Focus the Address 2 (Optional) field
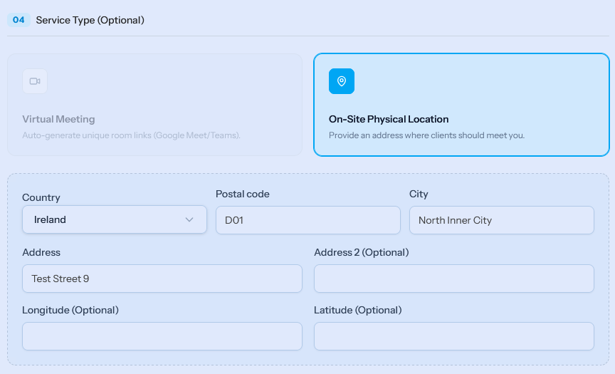Image resolution: width=615 pixels, height=374 pixels. [454, 279]
